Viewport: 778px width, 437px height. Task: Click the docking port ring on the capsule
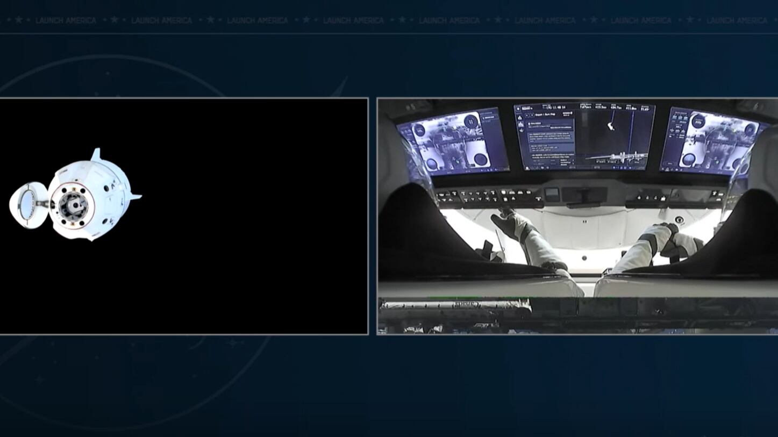(73, 205)
